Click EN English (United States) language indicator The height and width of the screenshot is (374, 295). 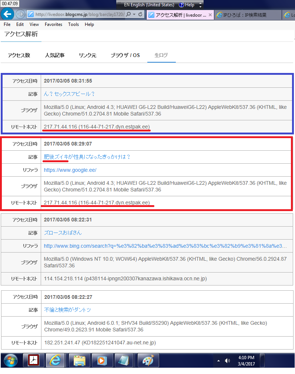[149, 5]
